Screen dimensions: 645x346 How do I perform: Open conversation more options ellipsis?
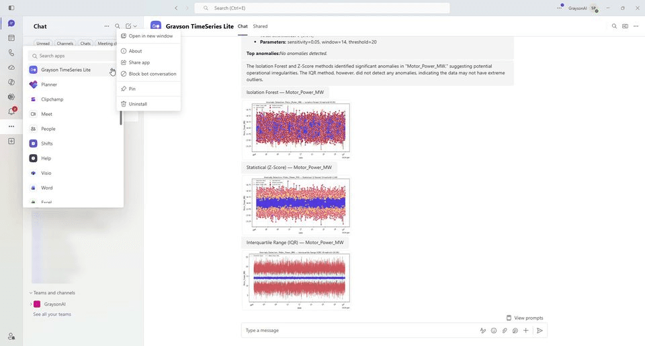coord(636,26)
